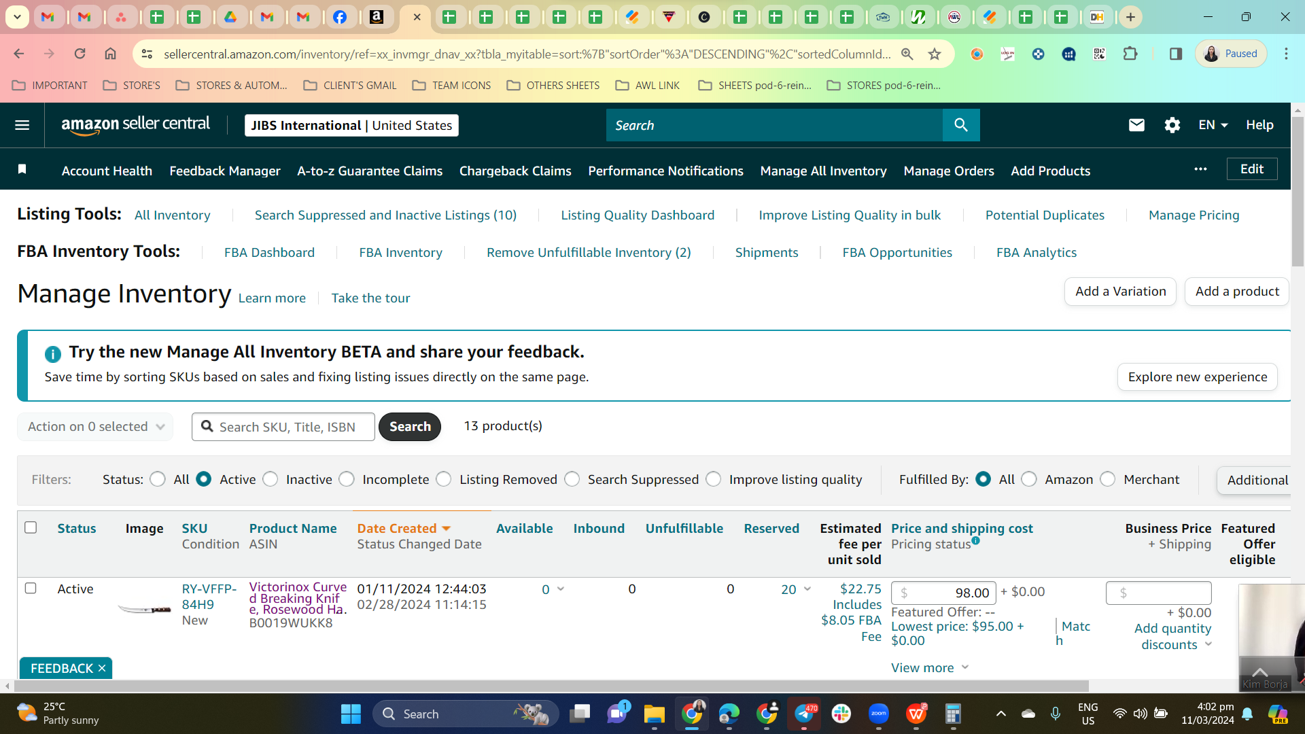
Task: Select Search Suppressed radio button
Action: 572,480
